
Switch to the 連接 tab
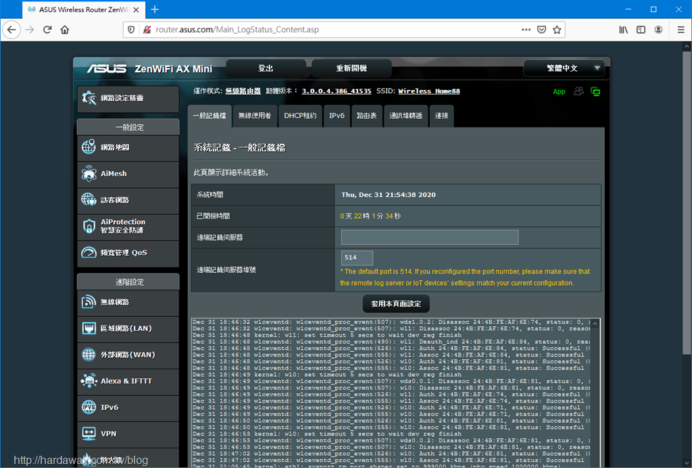point(441,116)
